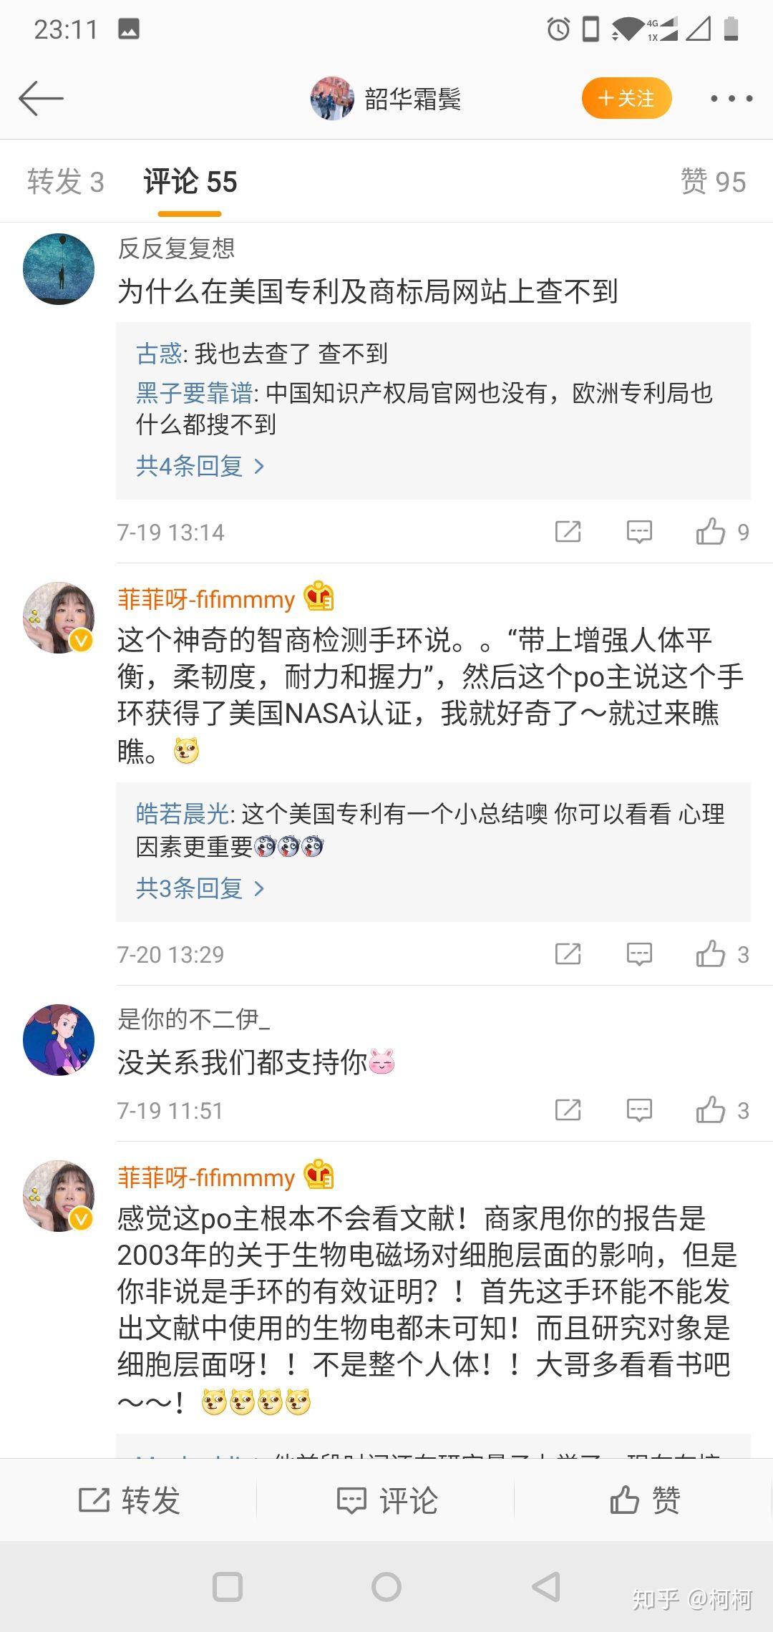Switch to the 赞 95 tab
Screen dimensions: 773x1632
[x=713, y=182]
